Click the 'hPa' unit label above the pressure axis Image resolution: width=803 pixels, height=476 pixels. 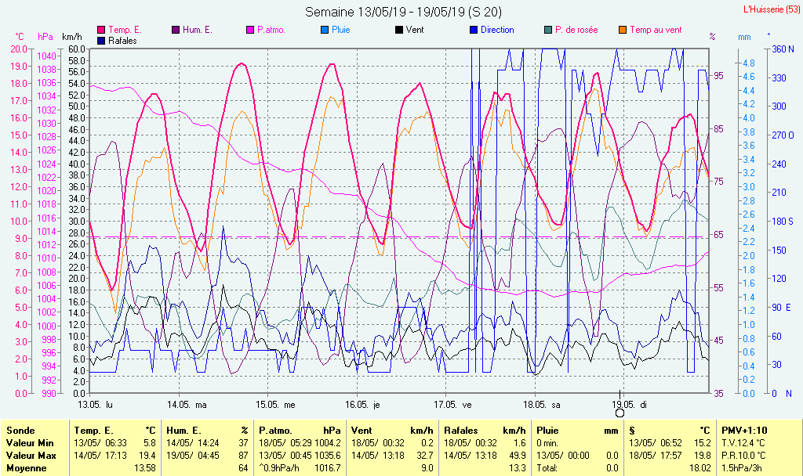pyautogui.click(x=45, y=37)
